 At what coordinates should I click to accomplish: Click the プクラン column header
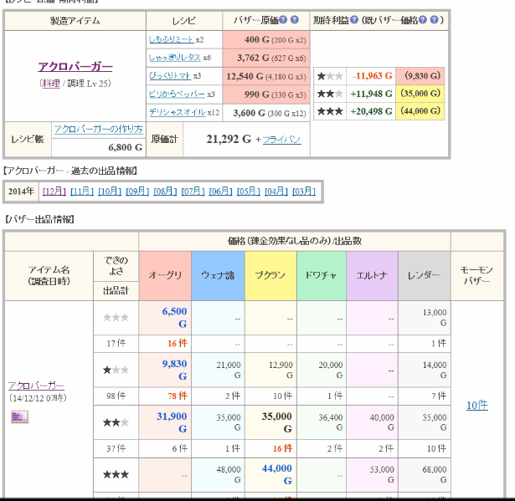coord(270,276)
